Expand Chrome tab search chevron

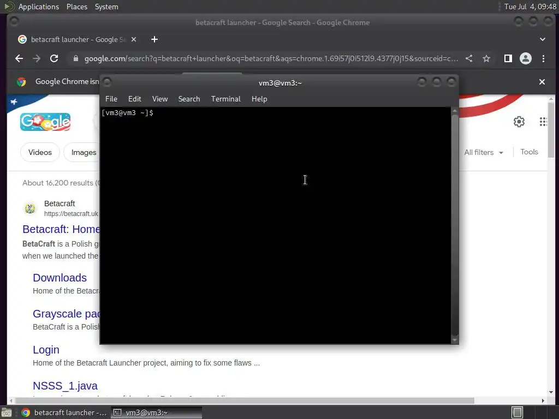542,39
